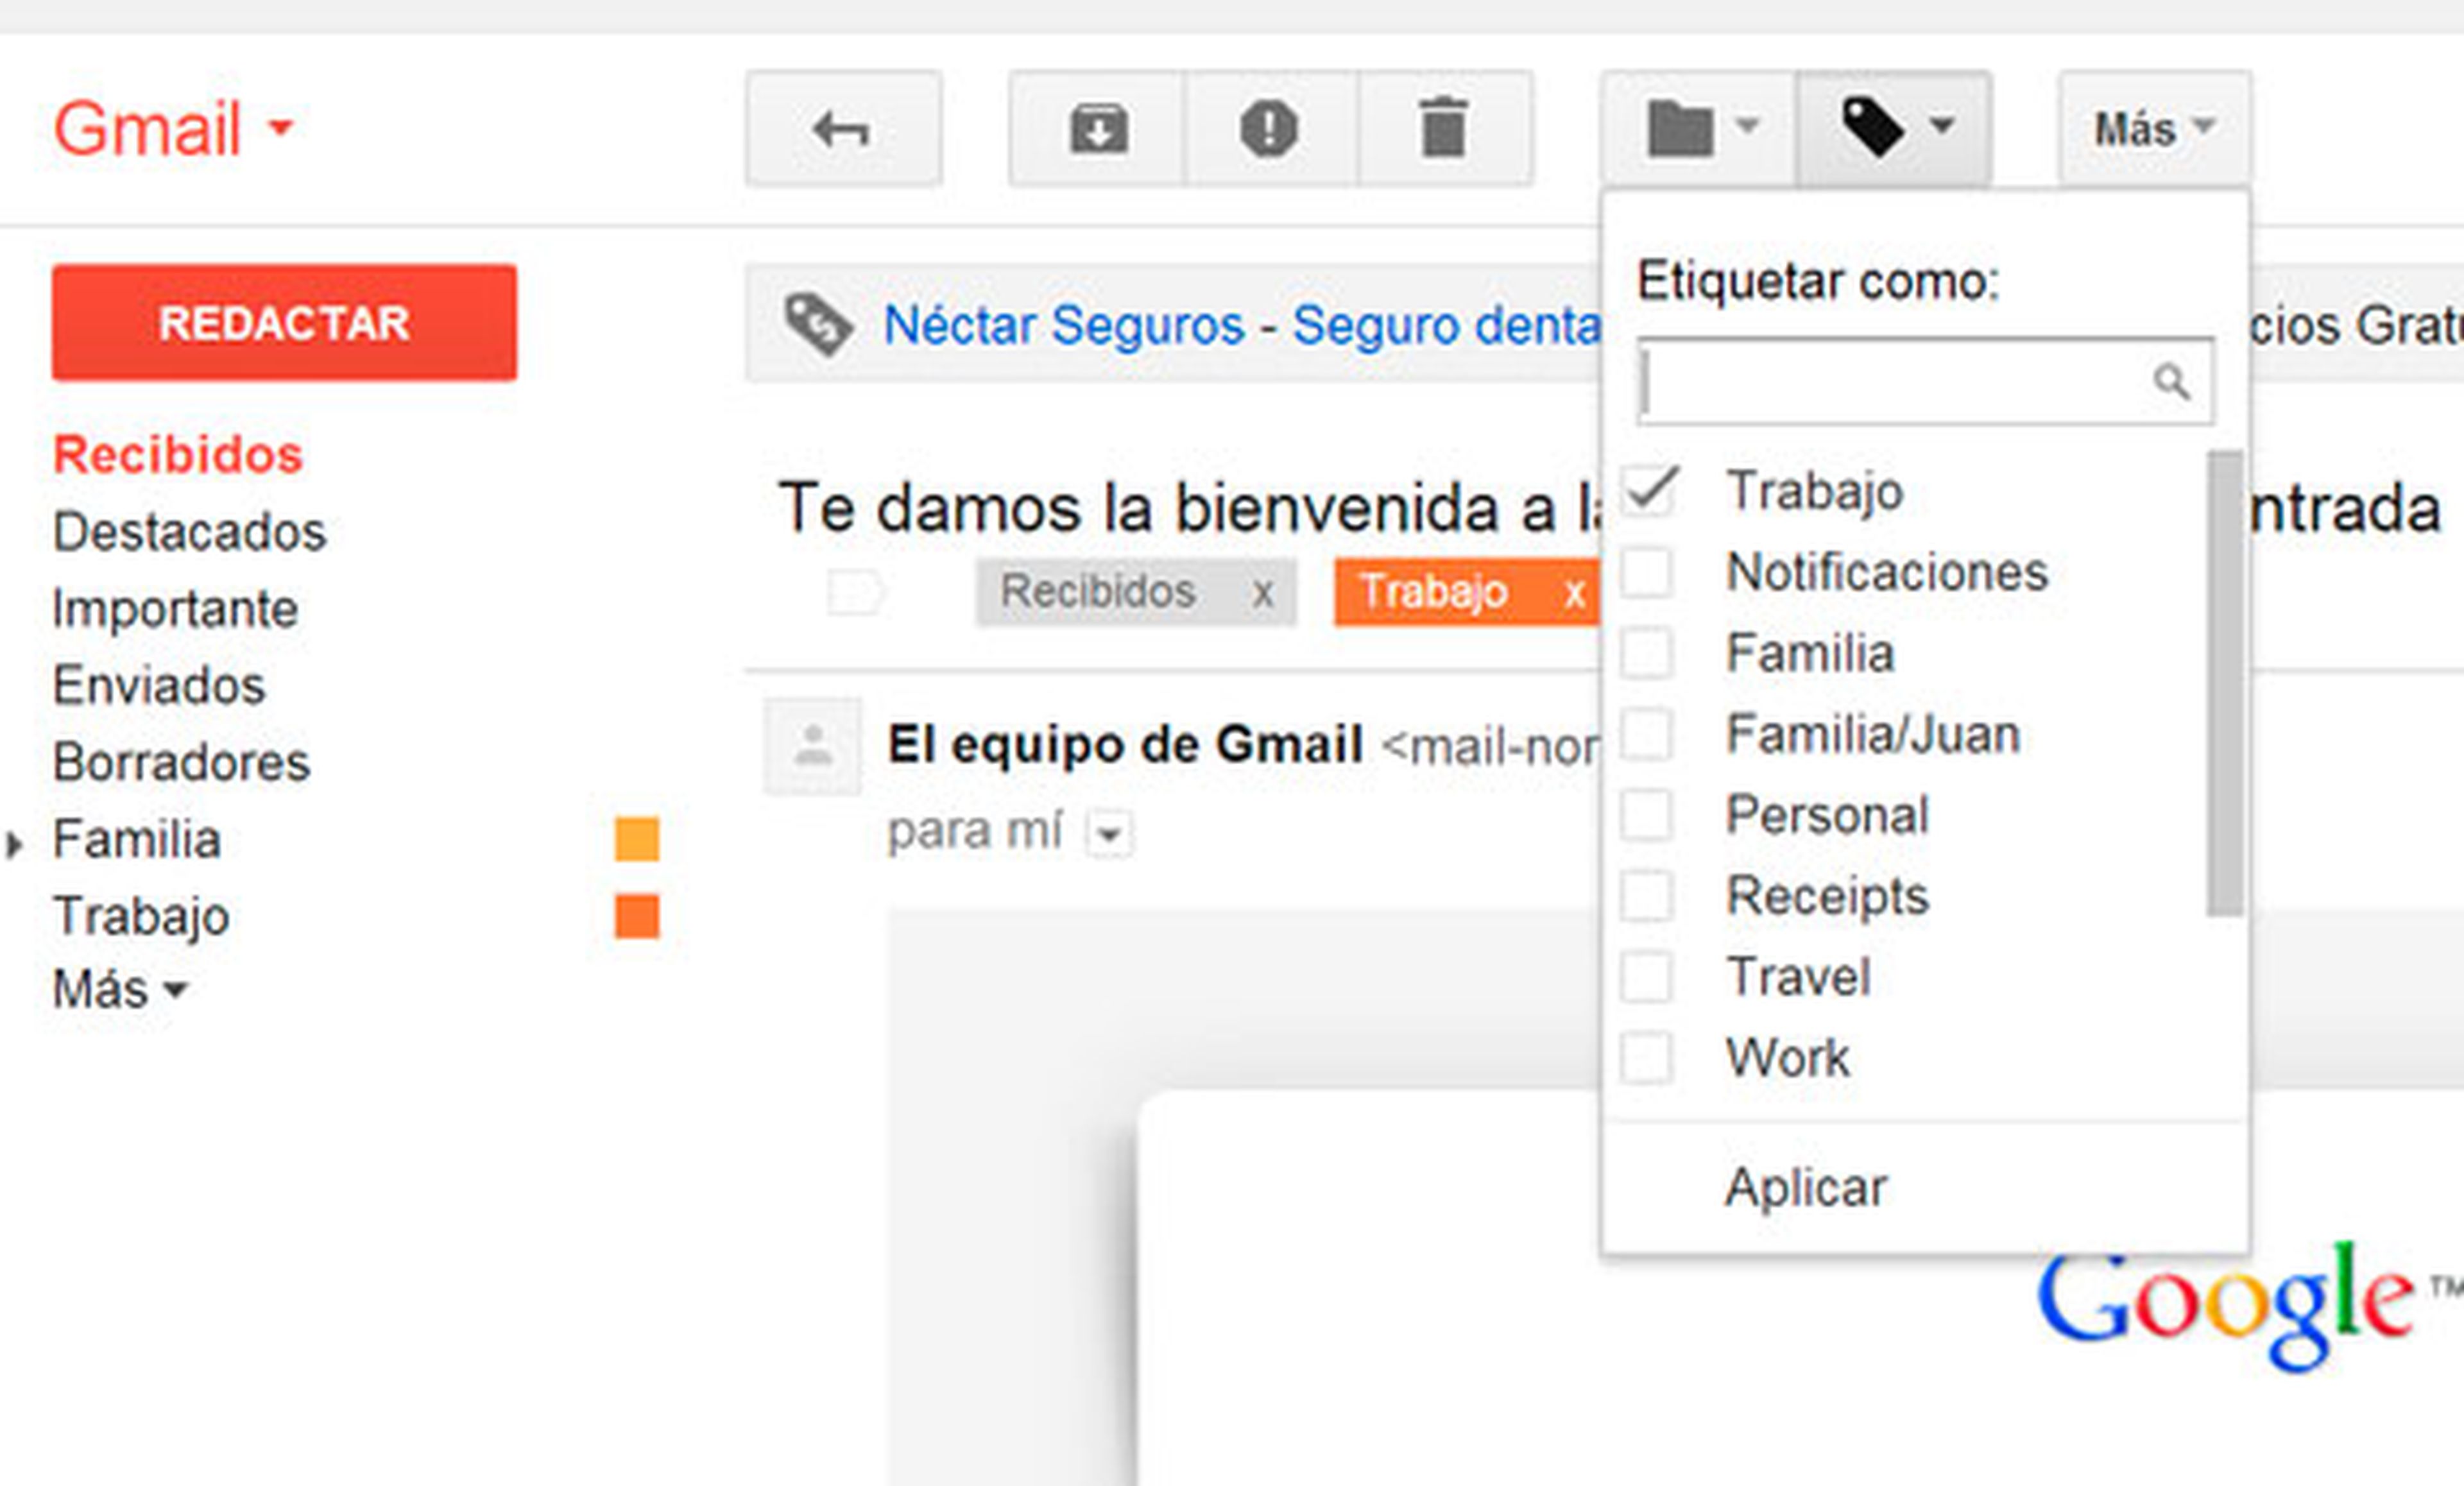
Task: Click Familia yellow color swatch
Action: coord(637,839)
